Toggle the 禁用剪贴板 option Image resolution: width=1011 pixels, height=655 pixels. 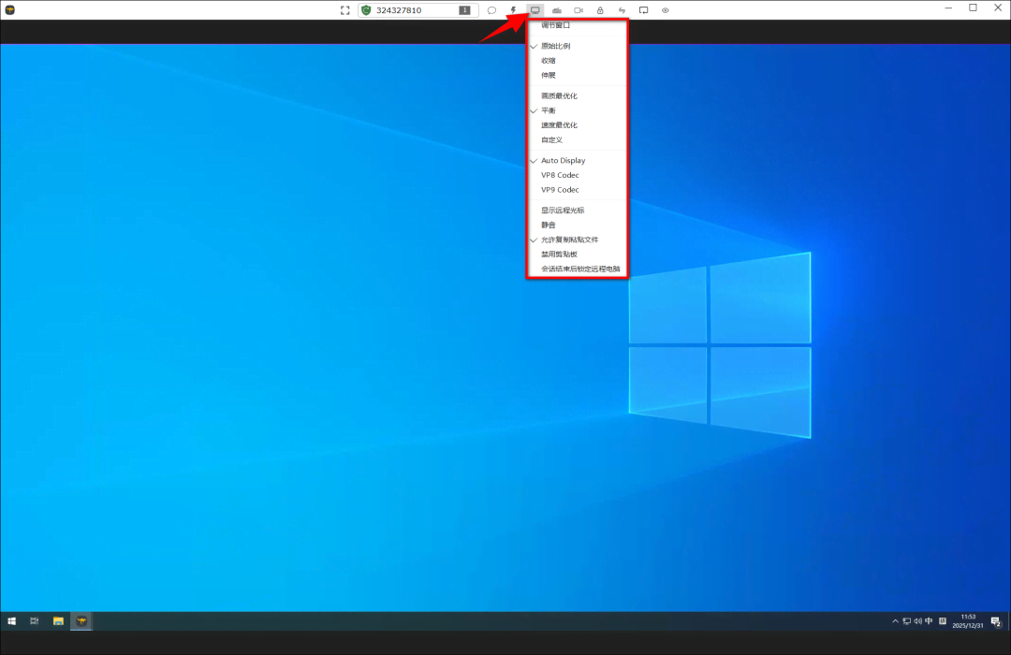577,254
